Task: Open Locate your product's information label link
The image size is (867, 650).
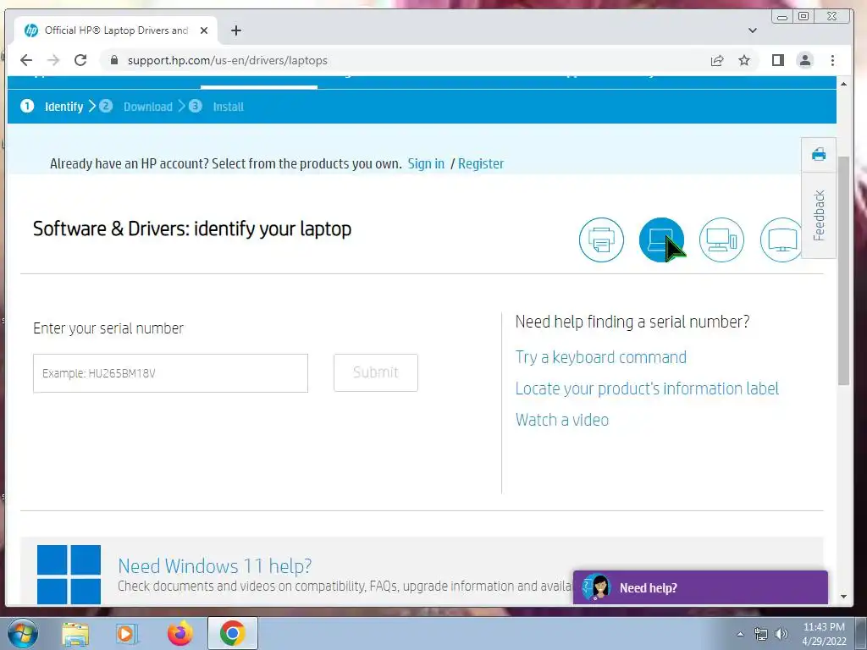Action: (x=646, y=388)
